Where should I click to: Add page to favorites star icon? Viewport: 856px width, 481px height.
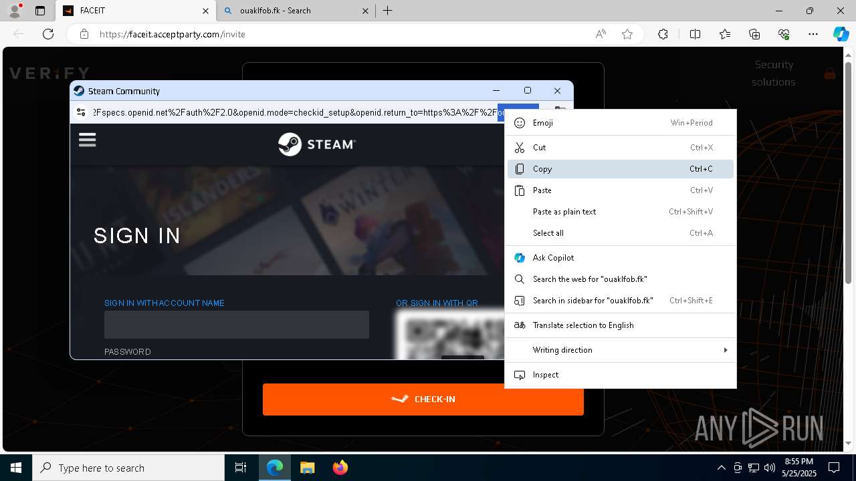click(627, 34)
